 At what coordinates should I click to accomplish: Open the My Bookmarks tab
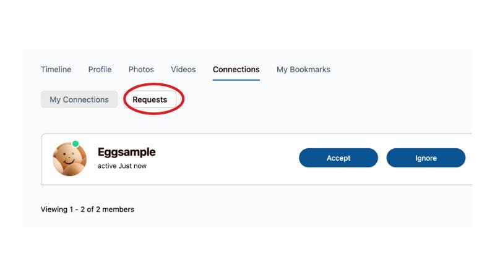[x=303, y=69]
